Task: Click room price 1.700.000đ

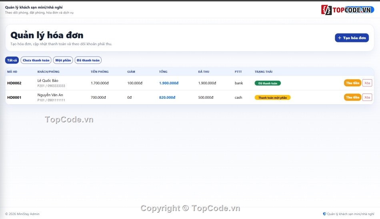Action: pos(100,83)
